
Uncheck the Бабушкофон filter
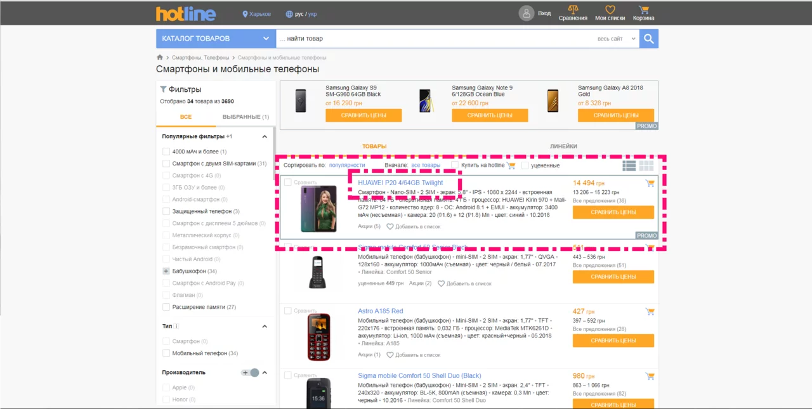click(x=166, y=271)
